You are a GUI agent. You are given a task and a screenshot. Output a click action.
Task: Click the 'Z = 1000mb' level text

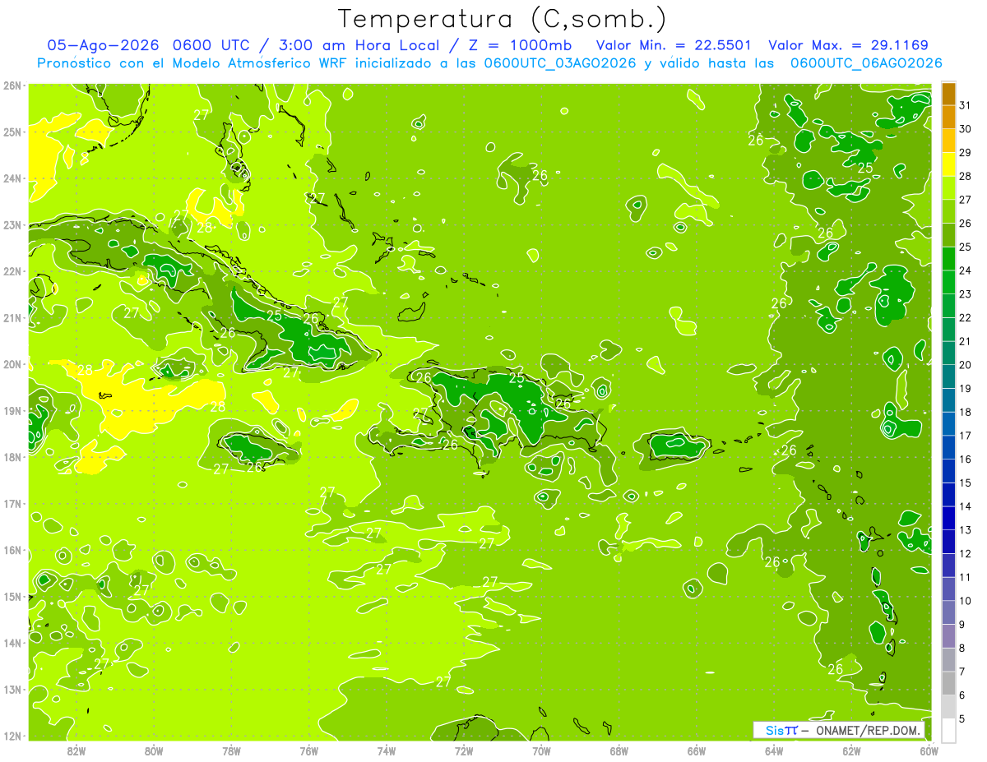[x=521, y=45]
